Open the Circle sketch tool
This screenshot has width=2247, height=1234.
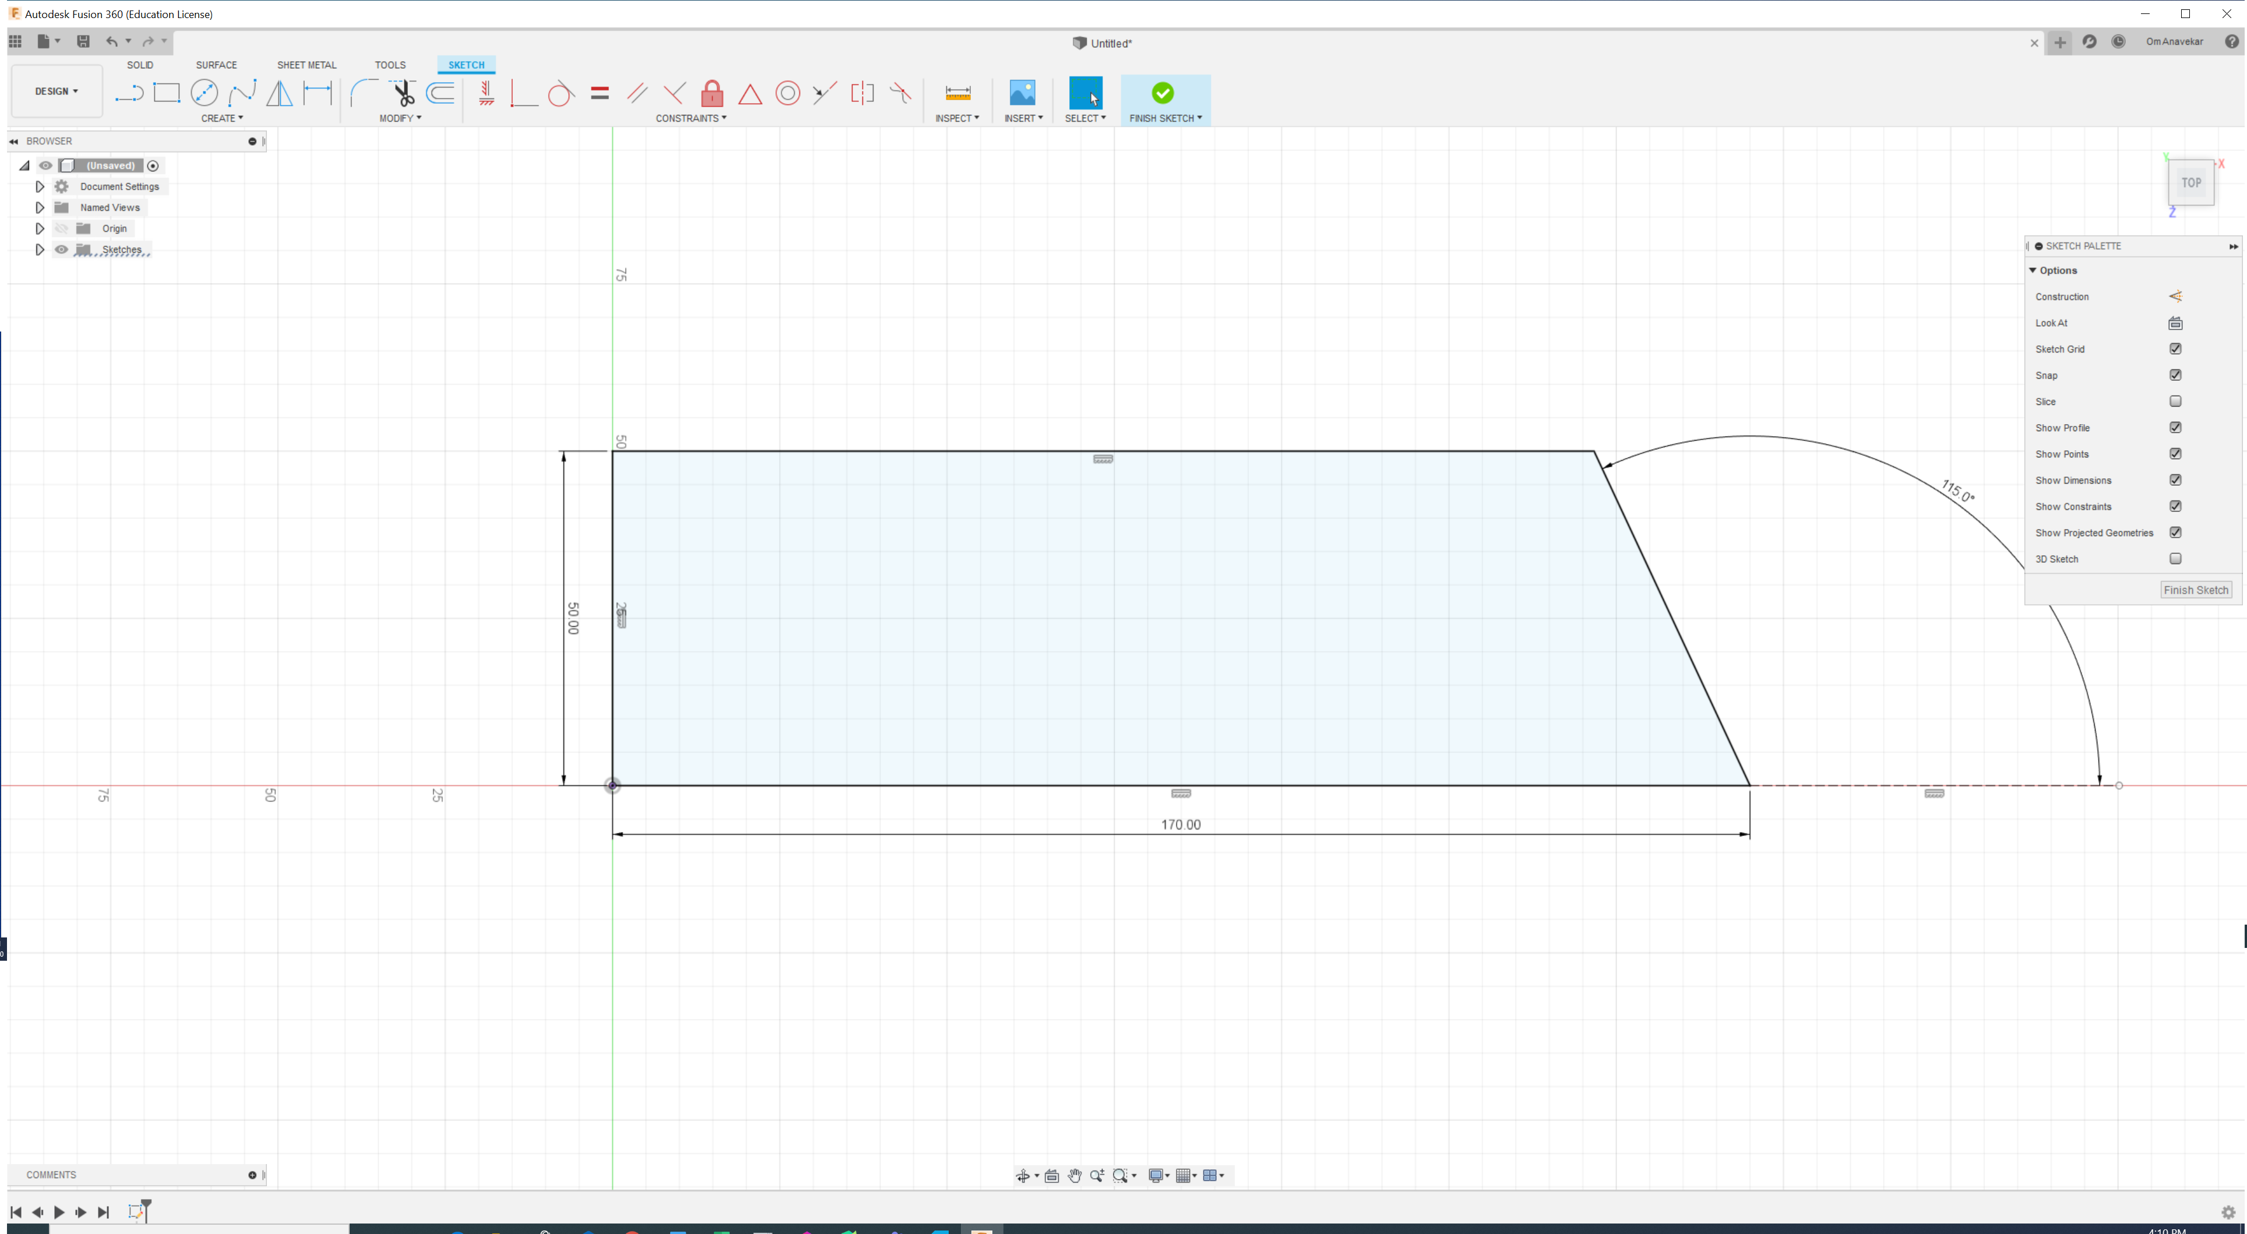pos(205,93)
